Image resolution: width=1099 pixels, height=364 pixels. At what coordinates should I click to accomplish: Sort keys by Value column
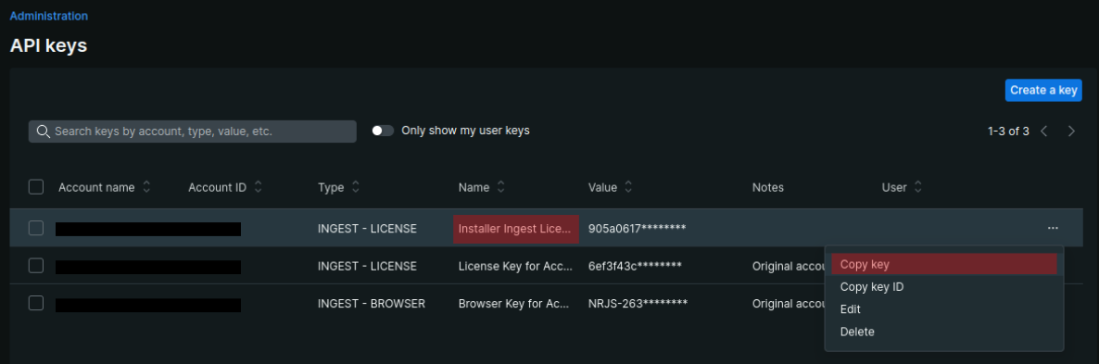[628, 188]
